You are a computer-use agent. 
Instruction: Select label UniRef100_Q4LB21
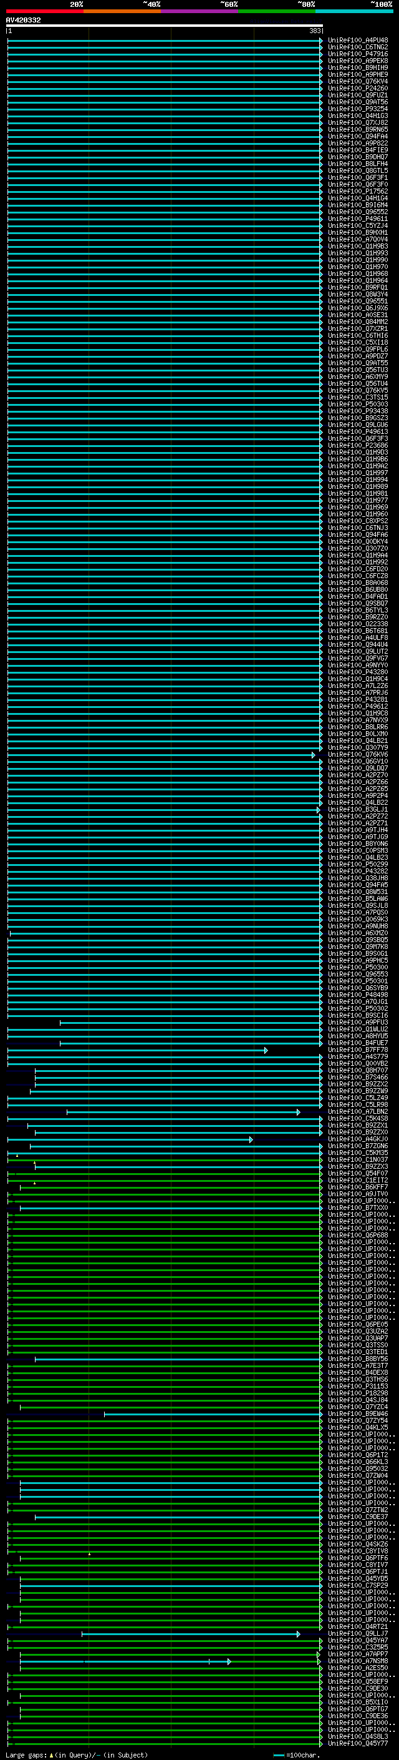358,740
